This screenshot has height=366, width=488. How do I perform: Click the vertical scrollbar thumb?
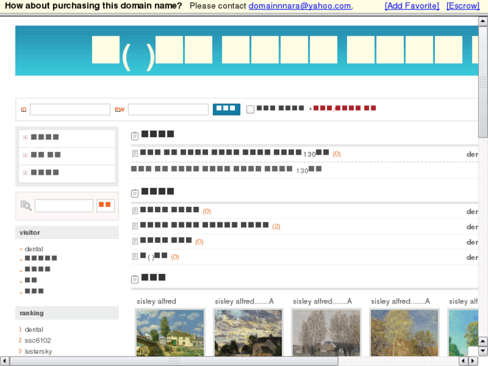[x=483, y=82]
